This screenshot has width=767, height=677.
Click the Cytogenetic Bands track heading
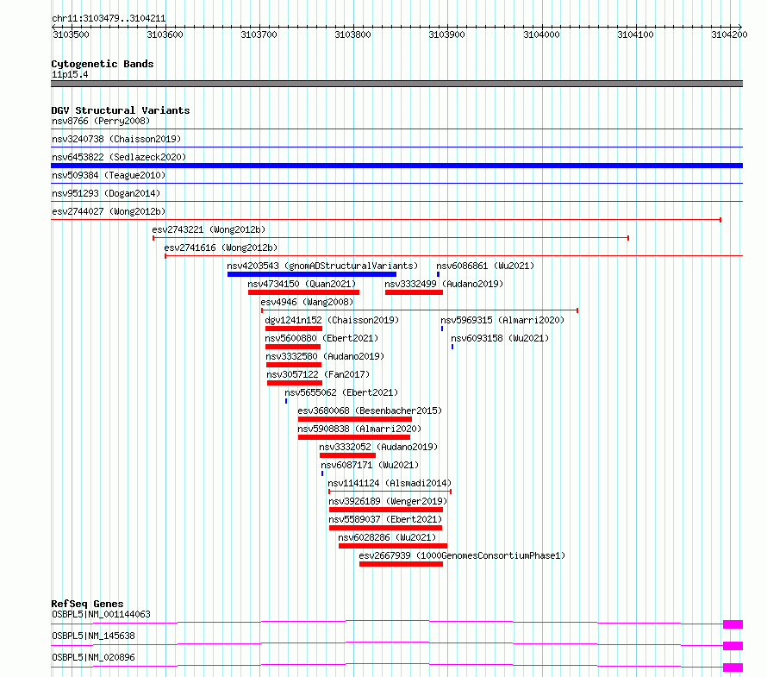(103, 64)
